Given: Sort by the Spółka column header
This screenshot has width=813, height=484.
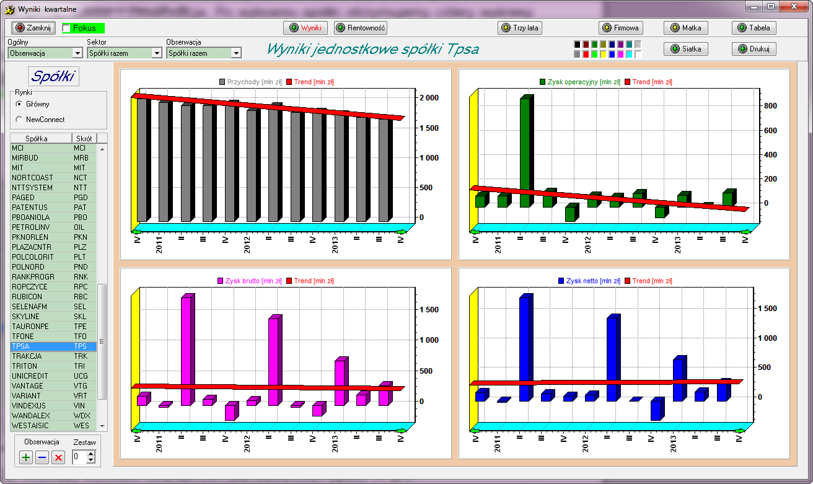Looking at the screenshot, I should click(41, 138).
